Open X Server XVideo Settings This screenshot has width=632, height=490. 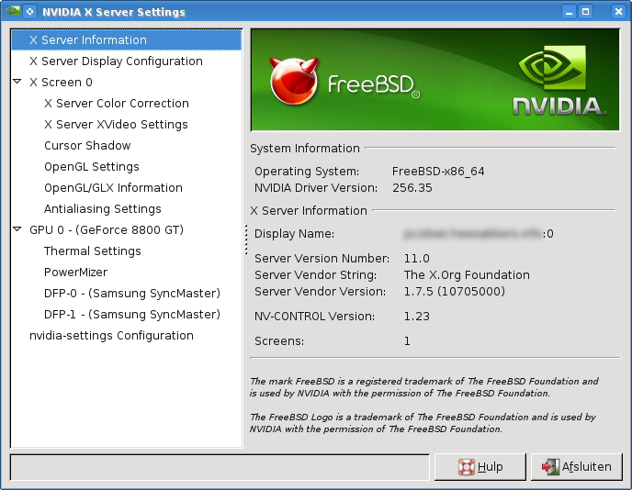coord(116,125)
